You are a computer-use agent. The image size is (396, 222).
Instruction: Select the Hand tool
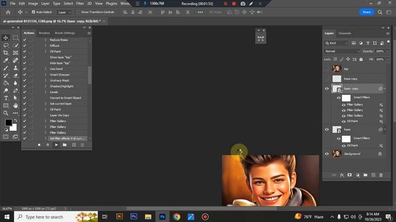click(x=15, y=105)
